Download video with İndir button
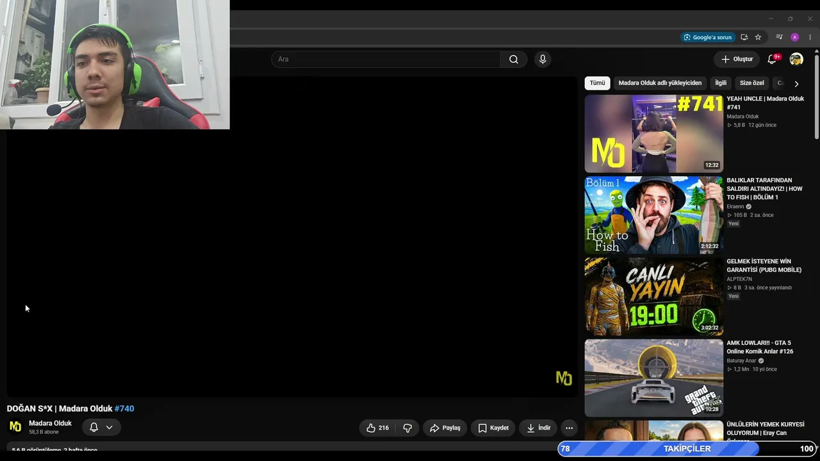Screen dimensions: 820x461 (x=538, y=428)
